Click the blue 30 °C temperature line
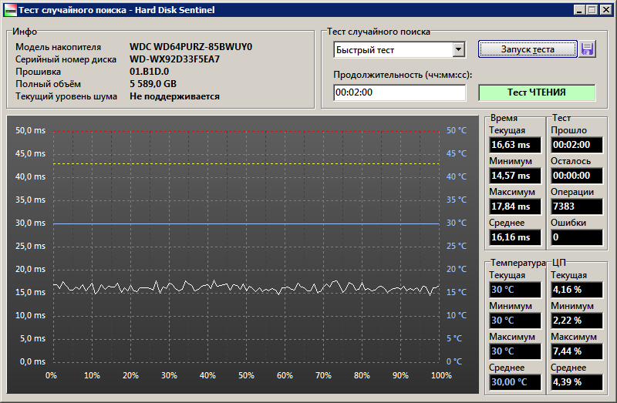Image resolution: width=617 pixels, height=403 pixels. pyautogui.click(x=246, y=223)
